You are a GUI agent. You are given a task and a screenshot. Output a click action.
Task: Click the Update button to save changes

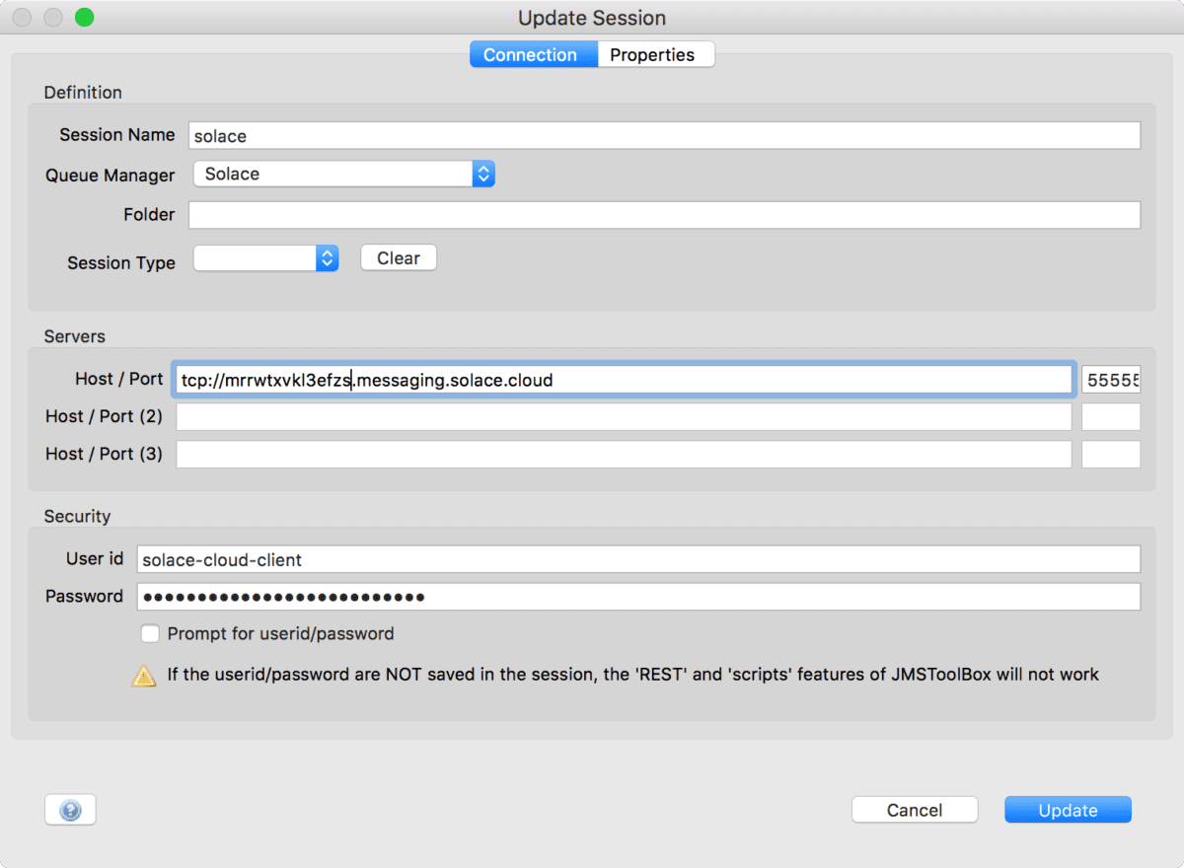click(1068, 809)
